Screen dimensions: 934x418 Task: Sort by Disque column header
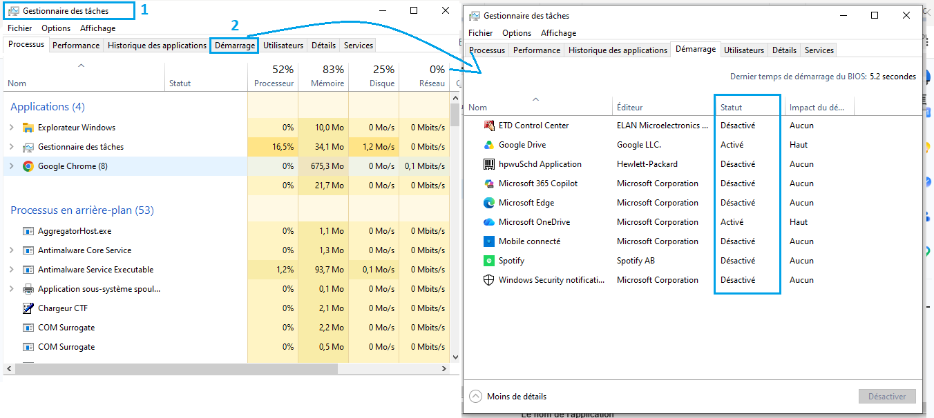tap(374, 76)
